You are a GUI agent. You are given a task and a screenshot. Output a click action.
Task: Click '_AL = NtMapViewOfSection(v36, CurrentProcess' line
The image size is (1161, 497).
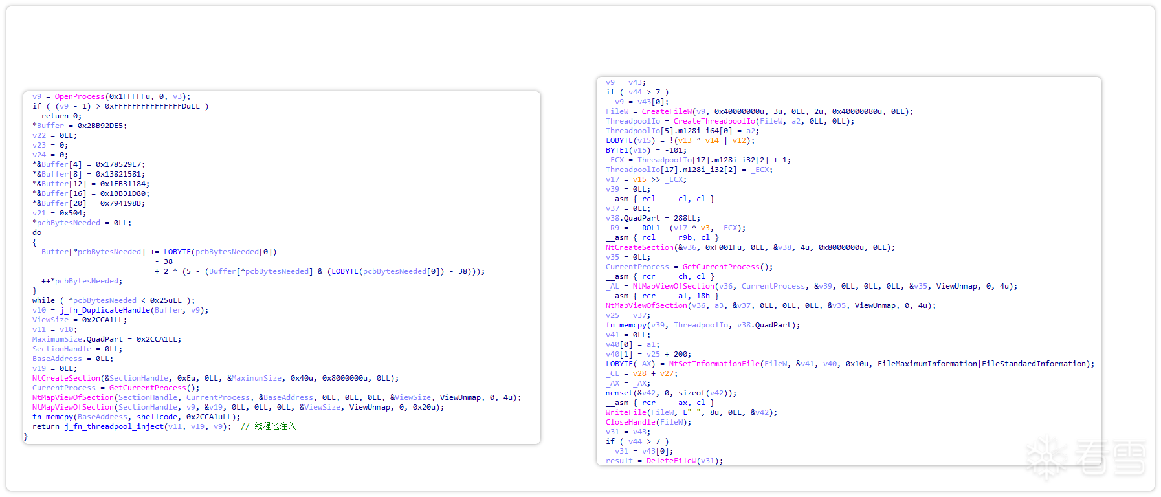pyautogui.click(x=812, y=286)
